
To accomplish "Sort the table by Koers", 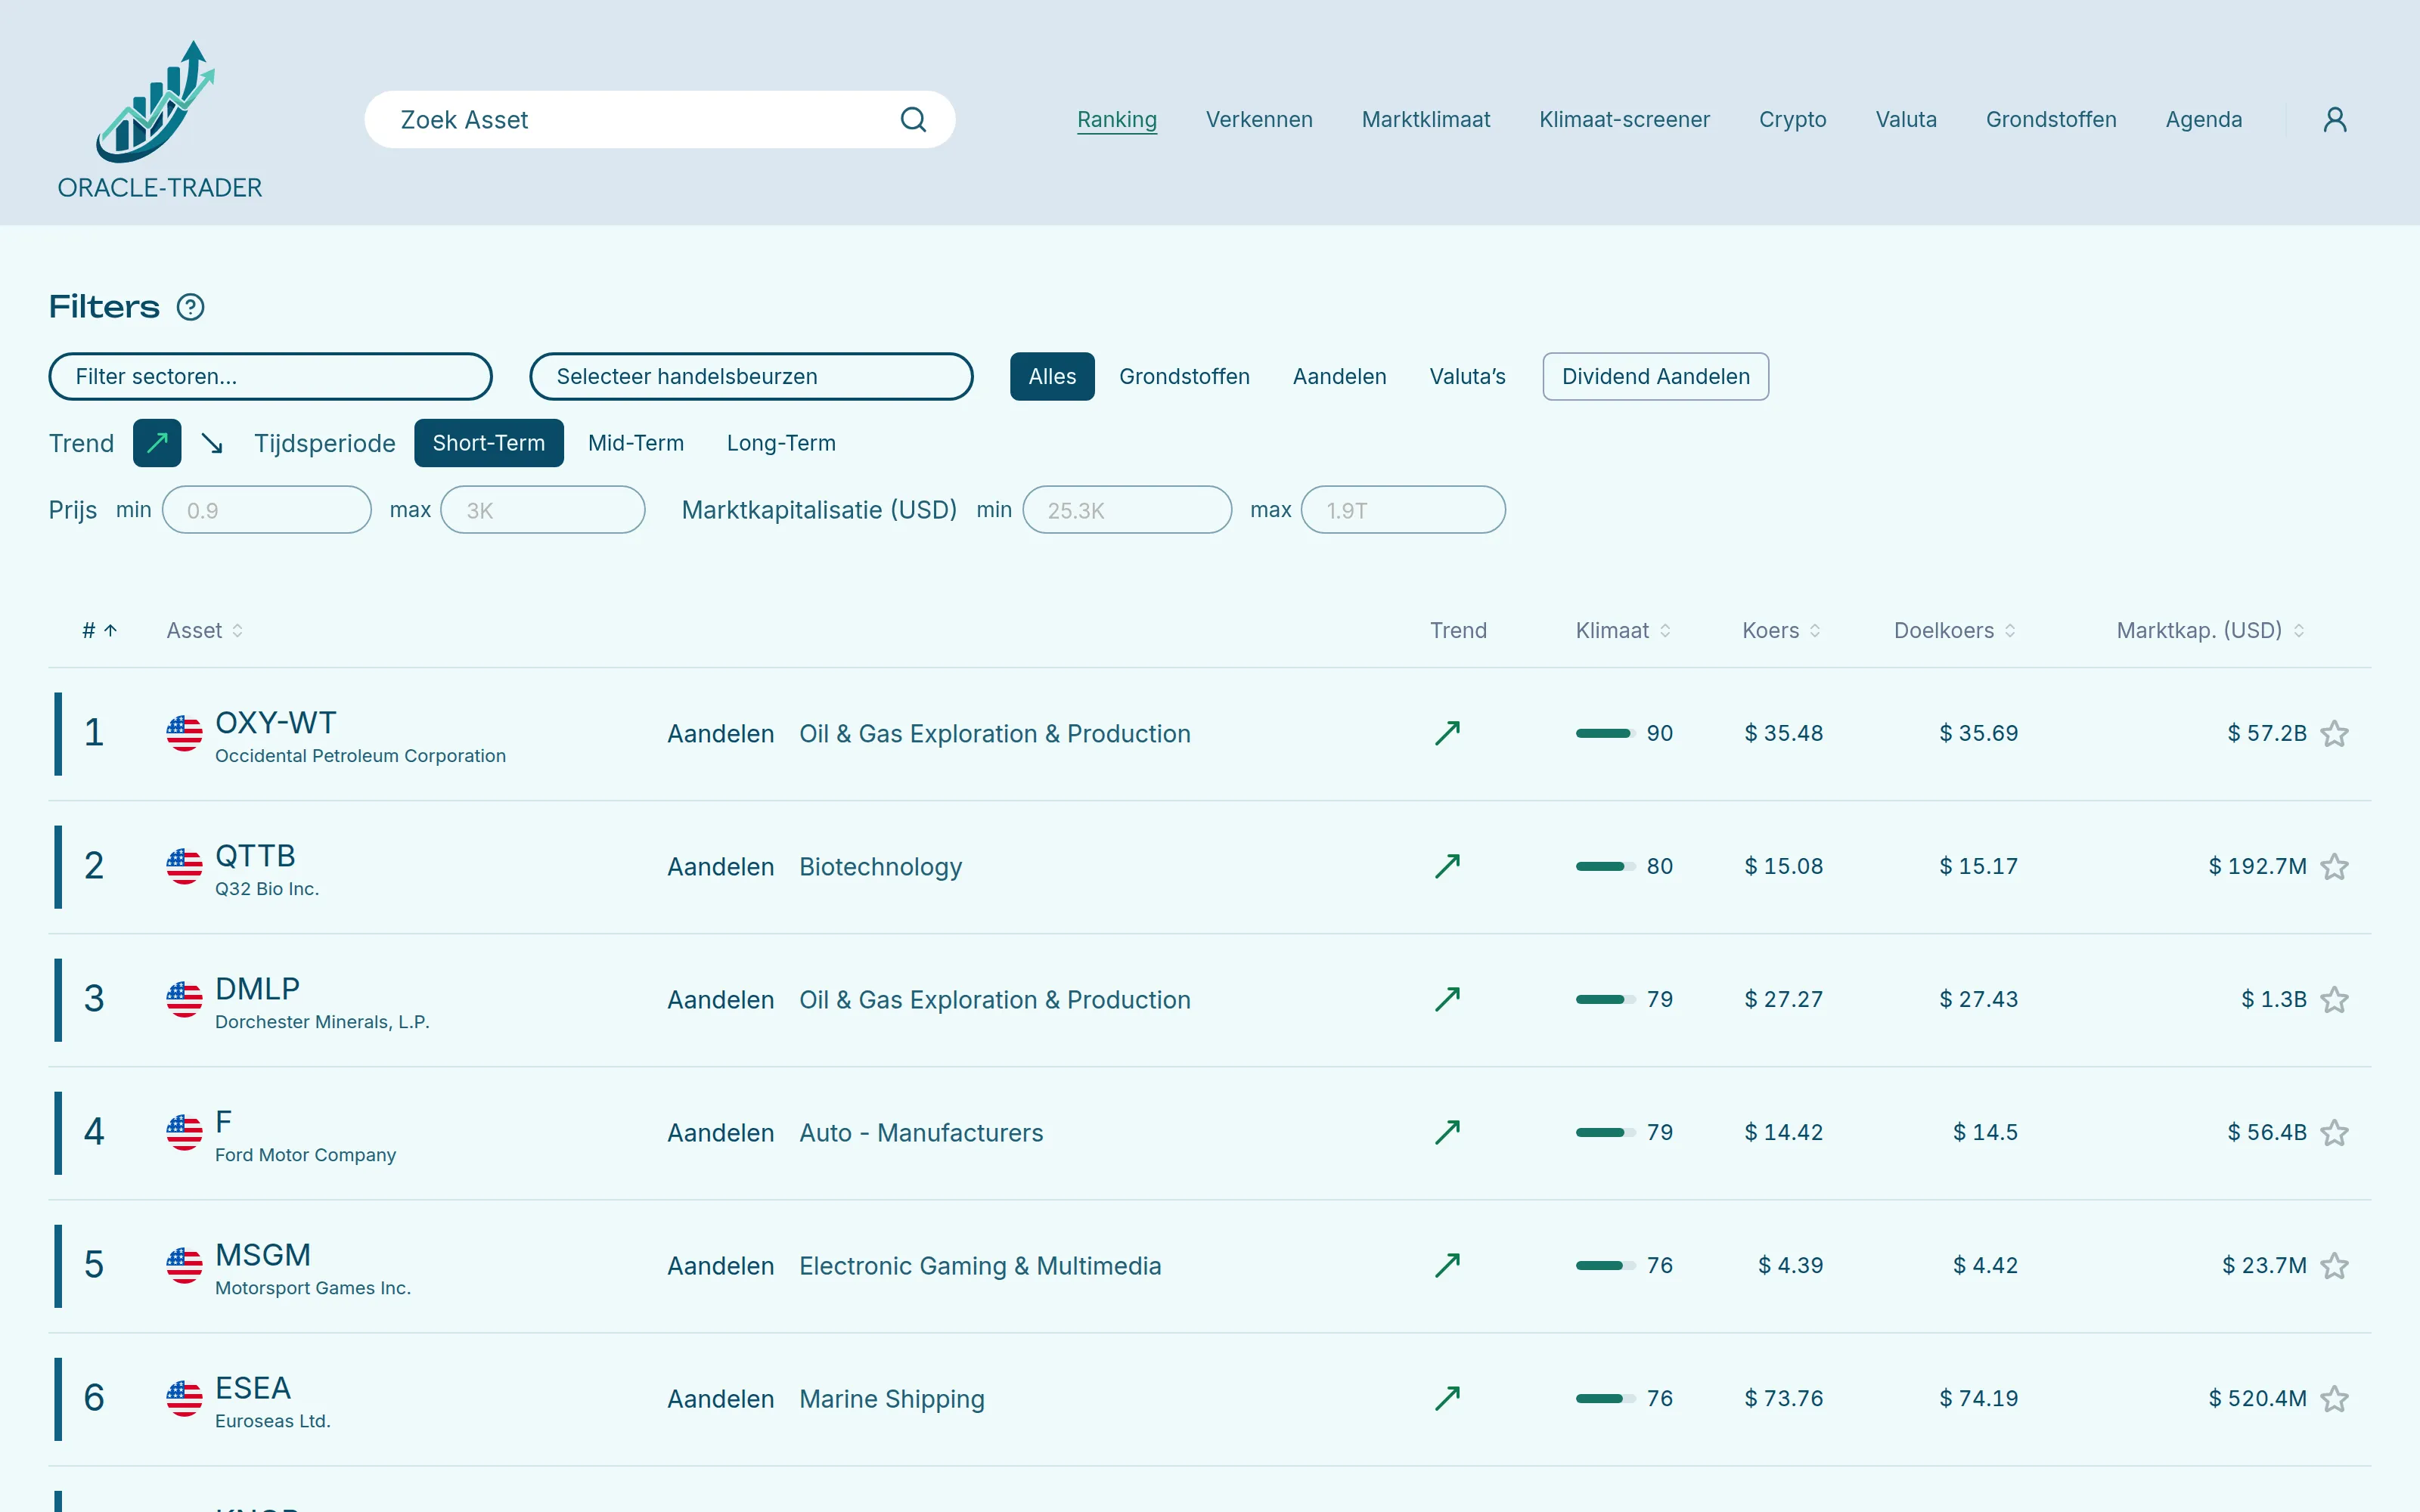I will 1781,631.
